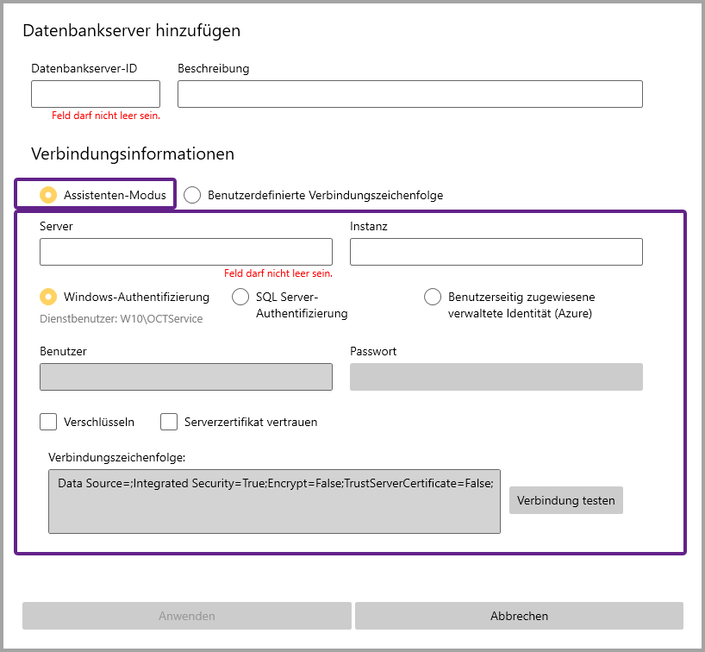Click the Verbindungsinformationen section heading
This screenshot has width=705, height=652.
click(x=133, y=154)
